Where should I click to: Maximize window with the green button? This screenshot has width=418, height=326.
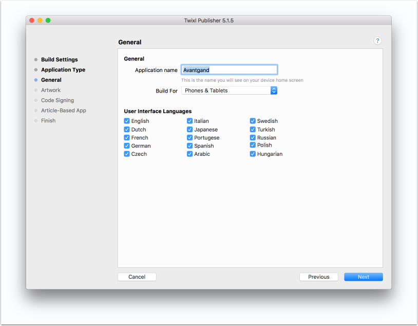point(48,21)
